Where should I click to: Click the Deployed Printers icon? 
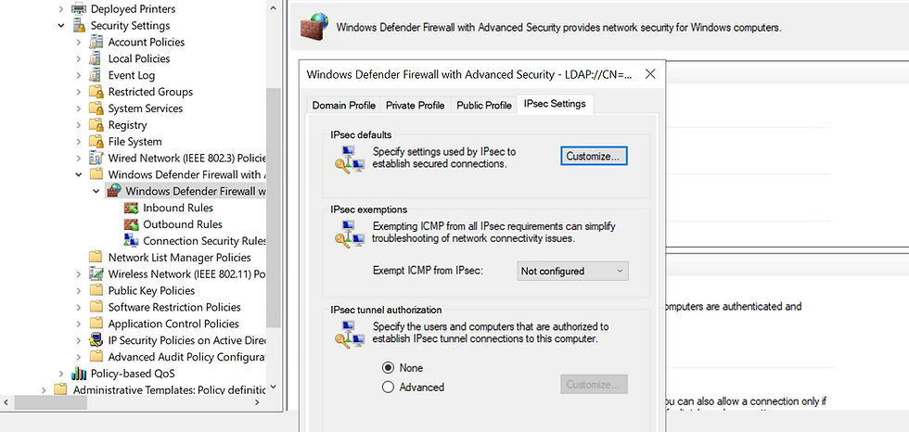coord(79,8)
